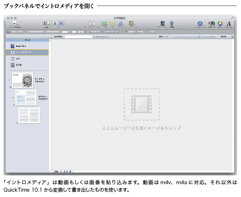The width and height of the screenshot is (241, 197).
Task: Open the Widgets menu icon
Action: point(132,23)
